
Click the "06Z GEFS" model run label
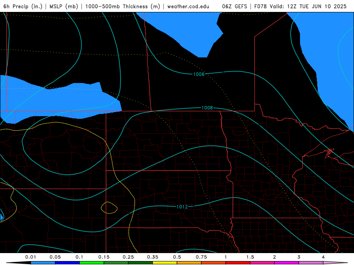(x=235, y=6)
